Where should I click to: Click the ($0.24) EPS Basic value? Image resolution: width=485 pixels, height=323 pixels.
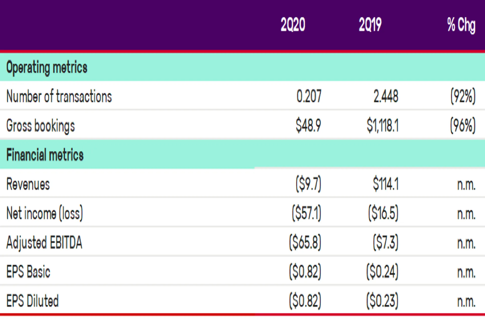pos(382,272)
